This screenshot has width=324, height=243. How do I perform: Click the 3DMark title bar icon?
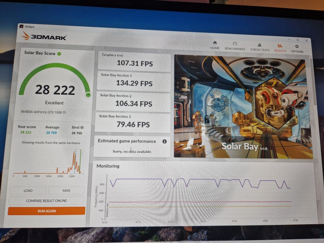point(21,26)
